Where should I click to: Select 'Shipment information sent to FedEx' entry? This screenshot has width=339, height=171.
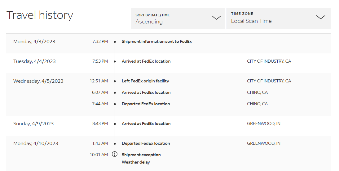[156, 41]
